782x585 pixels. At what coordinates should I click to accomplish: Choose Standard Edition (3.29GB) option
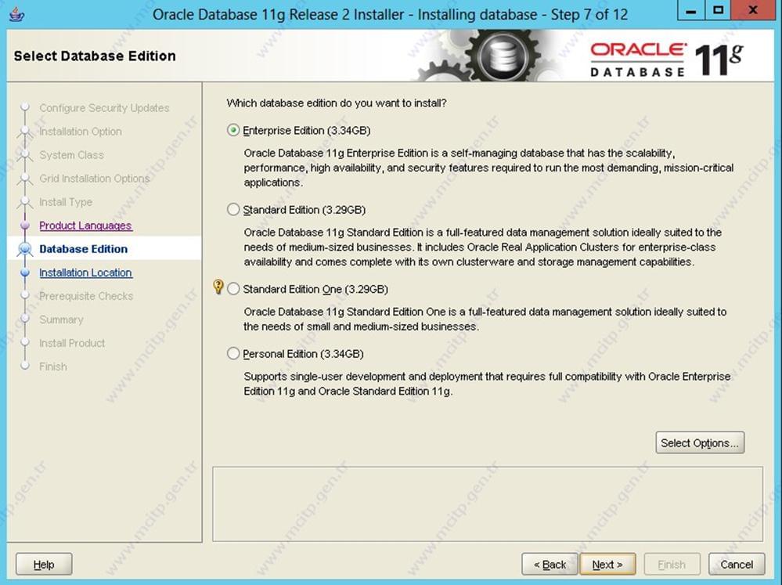pyautogui.click(x=233, y=210)
